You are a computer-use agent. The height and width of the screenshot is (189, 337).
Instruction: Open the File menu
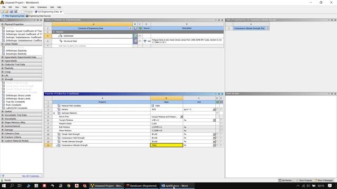[4, 7]
